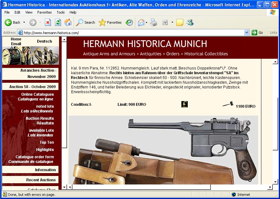Click the "Limit: 900 EURO" text
The image size is (280, 199).
click(132, 105)
